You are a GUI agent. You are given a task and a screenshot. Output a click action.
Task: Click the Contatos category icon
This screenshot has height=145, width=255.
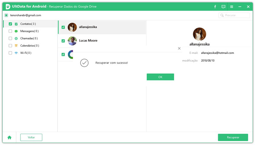[x=16, y=24]
